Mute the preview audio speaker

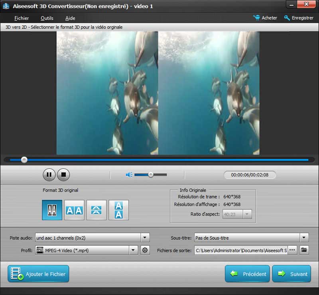pos(128,174)
